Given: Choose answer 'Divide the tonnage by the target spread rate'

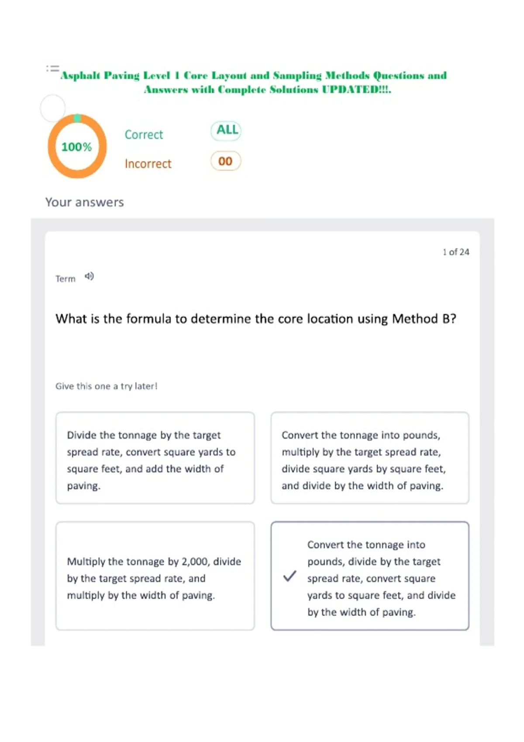Looking at the screenshot, I should point(155,458).
